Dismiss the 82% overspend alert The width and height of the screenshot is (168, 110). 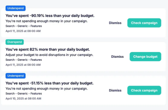117,57
